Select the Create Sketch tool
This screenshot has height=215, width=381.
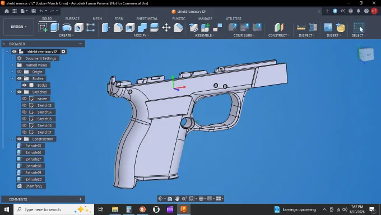click(43, 27)
